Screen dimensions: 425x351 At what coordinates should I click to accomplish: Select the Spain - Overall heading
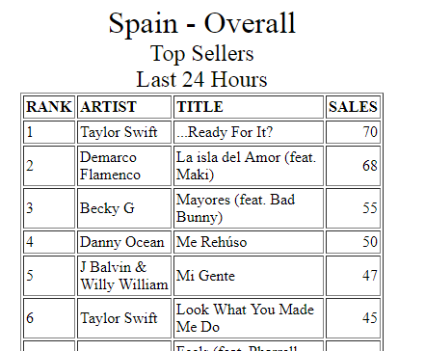201,23
